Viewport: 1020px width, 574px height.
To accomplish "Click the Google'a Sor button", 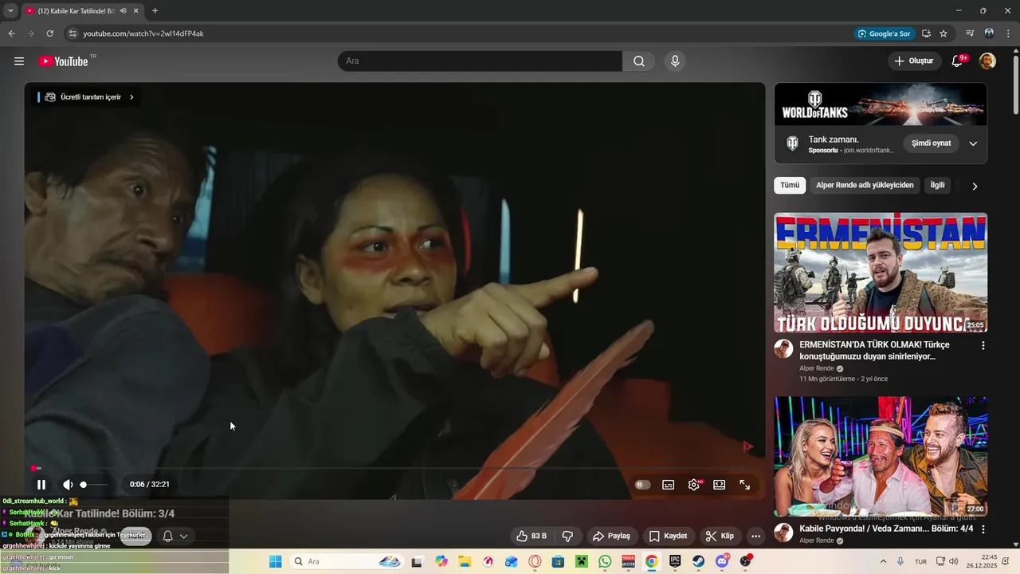I will pyautogui.click(x=884, y=33).
